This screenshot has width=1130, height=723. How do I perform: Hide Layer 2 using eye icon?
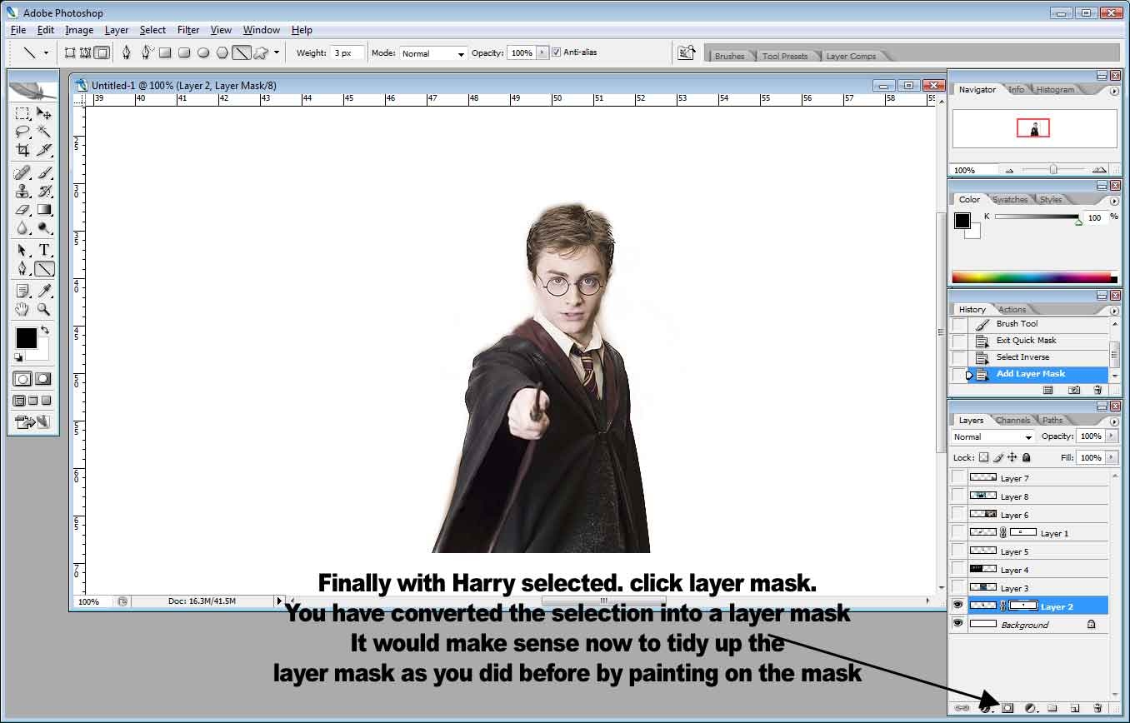(958, 606)
